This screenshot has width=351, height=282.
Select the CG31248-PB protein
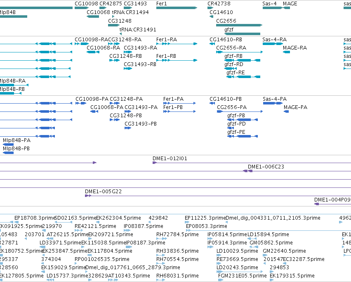tap(115, 120)
